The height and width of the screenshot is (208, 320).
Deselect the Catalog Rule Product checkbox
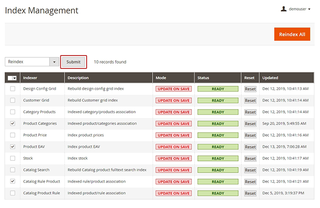[x=13, y=181]
